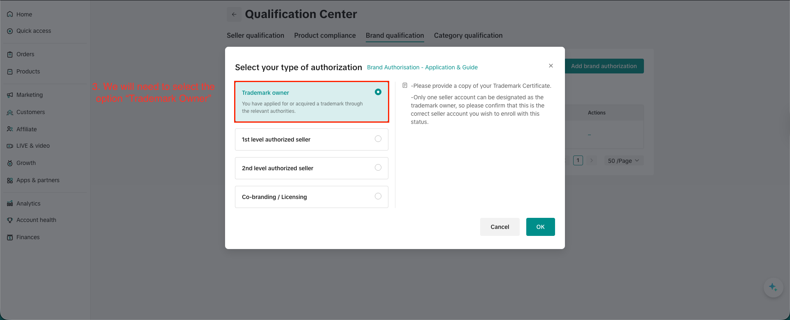This screenshot has width=790, height=320.
Task: Open the sparkle AI assistant button
Action: [x=773, y=287]
